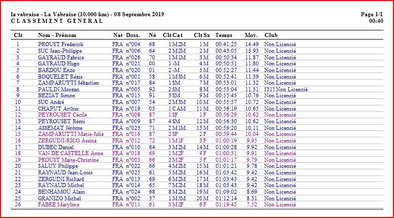Click the average speed 7.52
Image resolution: width=394 pixels, height=218 pixels.
coord(252,204)
